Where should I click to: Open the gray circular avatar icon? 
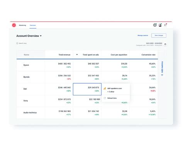155,25
